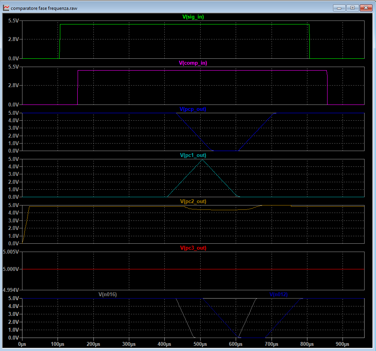This screenshot has width=376, height=351.
Task: Click the 500µs label on time axis
Action: (200, 344)
